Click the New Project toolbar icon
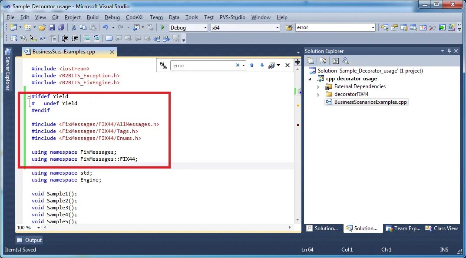The width and height of the screenshot is (466, 258). point(13,28)
